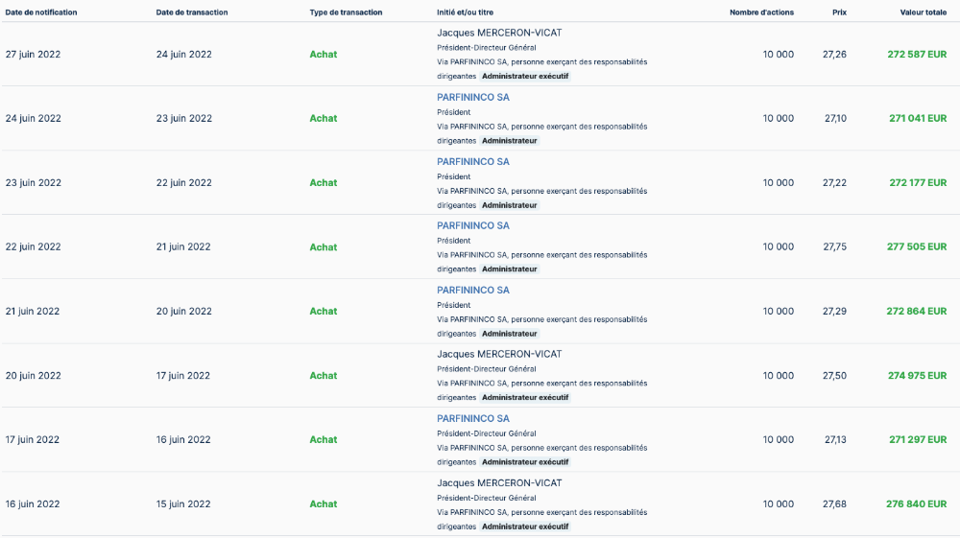Sort by 'Date de transaction' column header
The image size is (960, 538).
192,12
